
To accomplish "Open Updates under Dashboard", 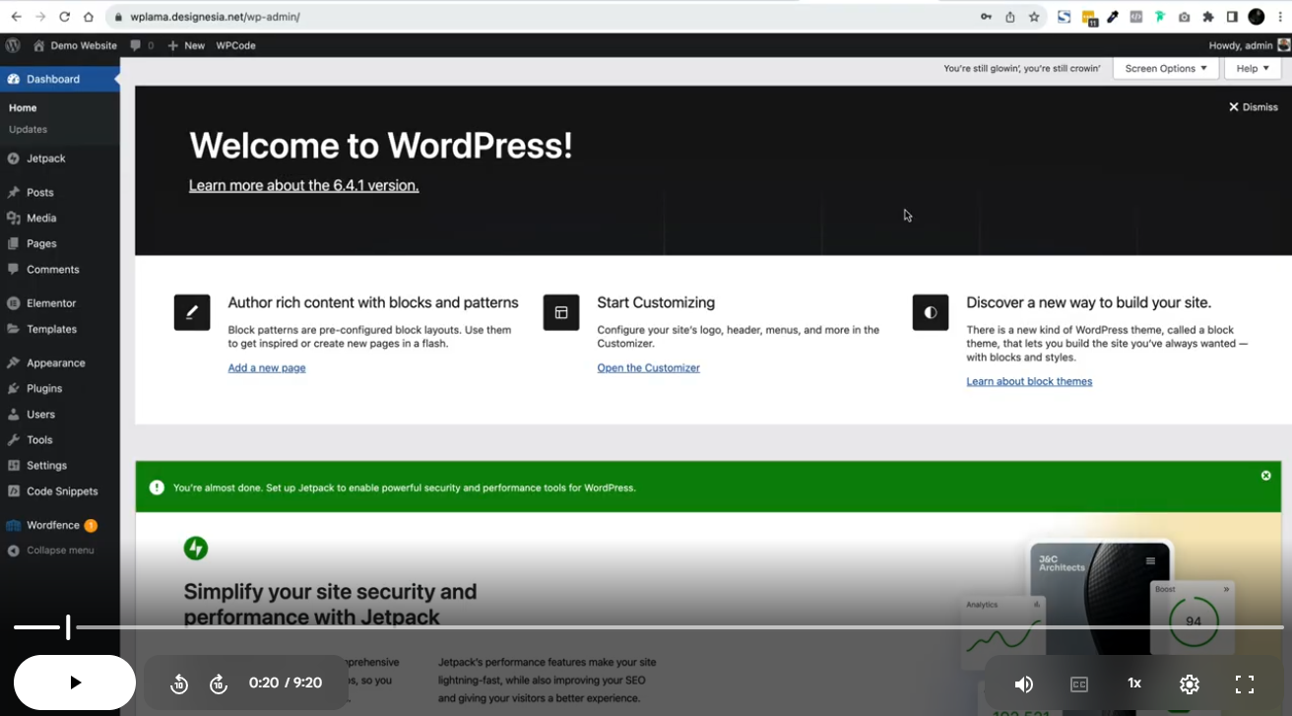I will [x=28, y=129].
